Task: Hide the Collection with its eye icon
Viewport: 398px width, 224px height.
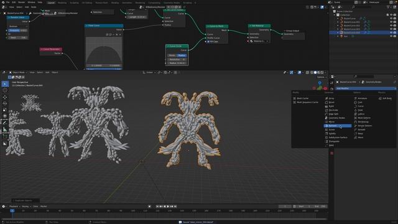Action: 391,15
